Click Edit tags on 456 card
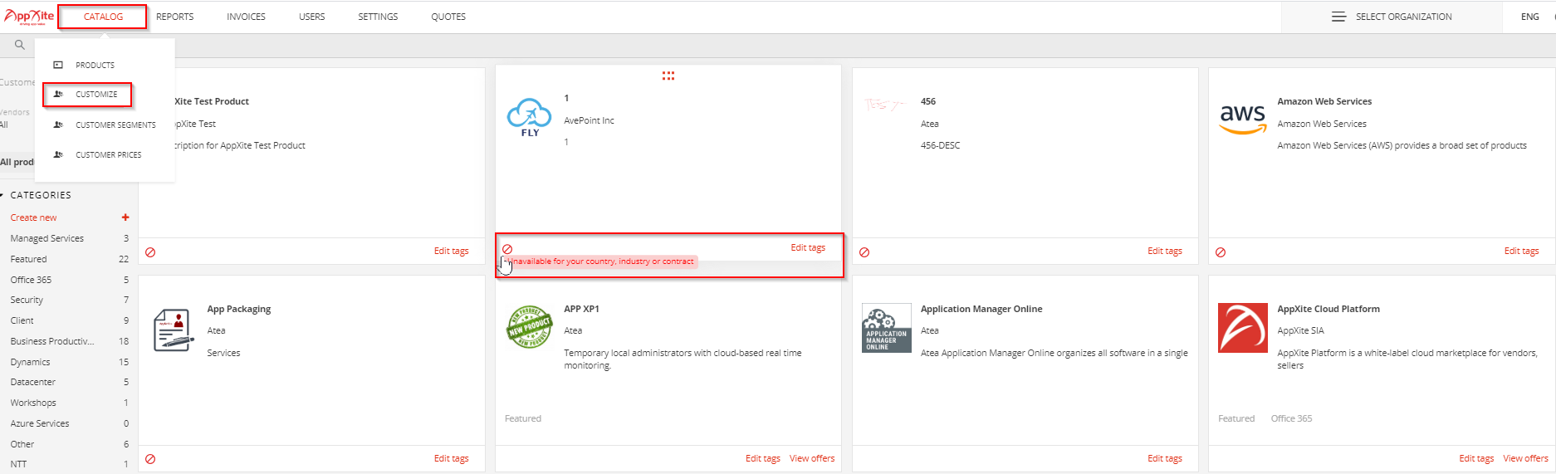Screen dimensions: 1556x474 [x=1165, y=251]
